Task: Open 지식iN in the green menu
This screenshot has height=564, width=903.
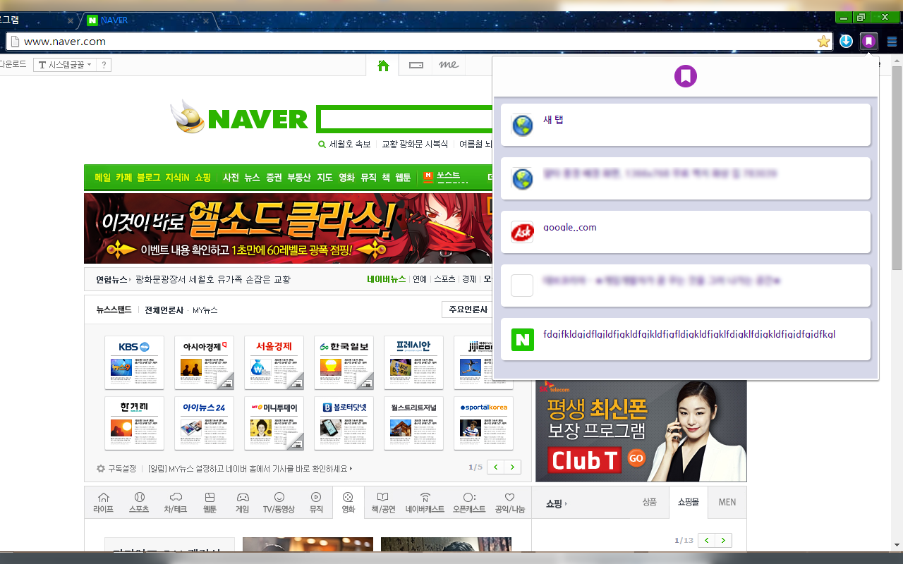Action: click(178, 178)
